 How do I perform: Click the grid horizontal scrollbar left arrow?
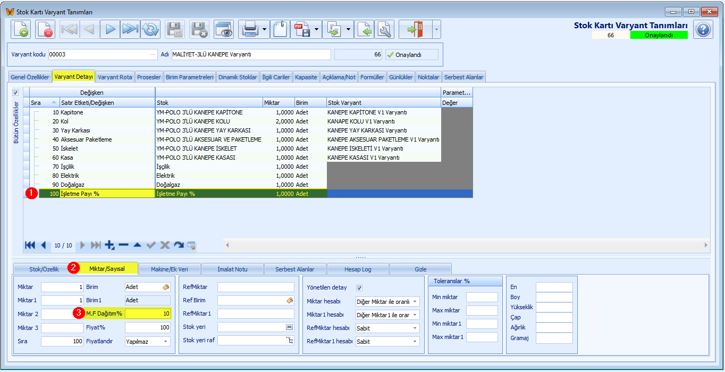tap(227, 245)
